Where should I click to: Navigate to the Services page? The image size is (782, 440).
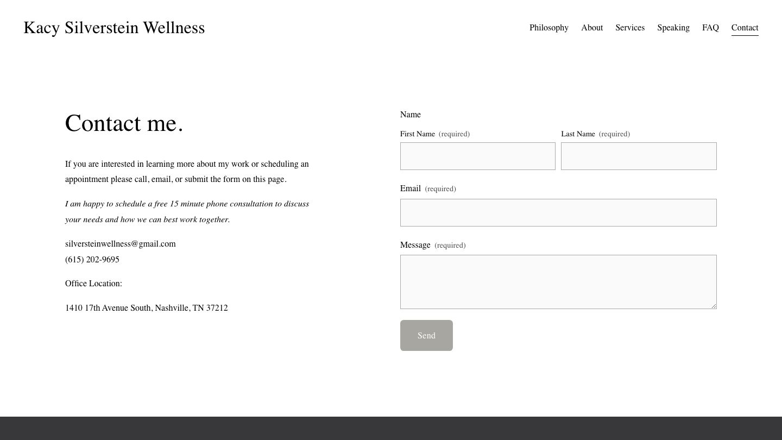629,28
